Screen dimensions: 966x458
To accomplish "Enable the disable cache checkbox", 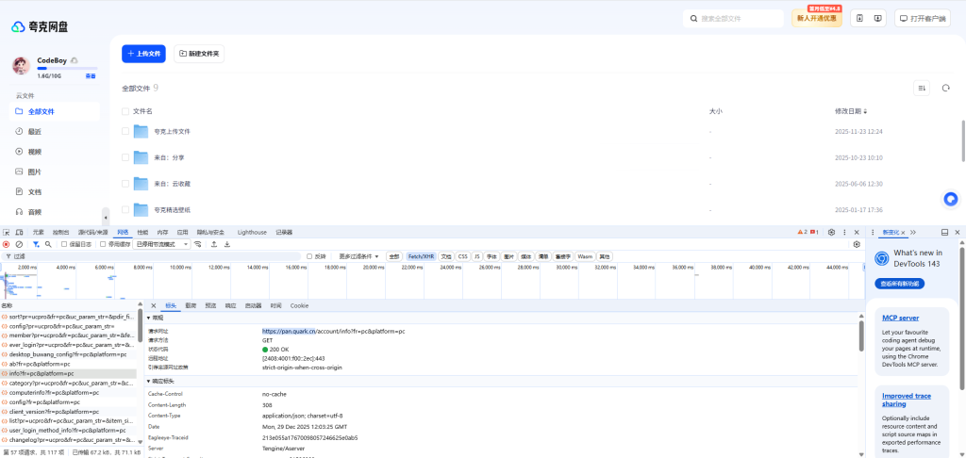I will [103, 244].
